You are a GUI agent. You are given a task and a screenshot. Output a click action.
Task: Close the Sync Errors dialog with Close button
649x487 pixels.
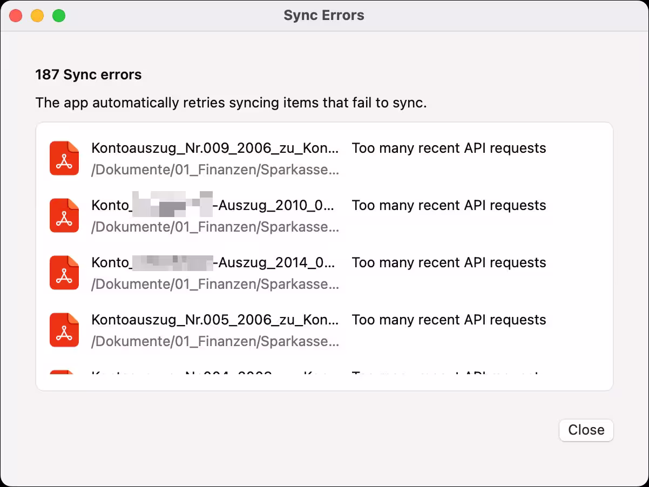(586, 430)
